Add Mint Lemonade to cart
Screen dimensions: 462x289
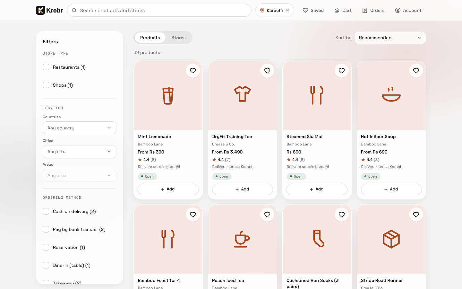[168, 189]
